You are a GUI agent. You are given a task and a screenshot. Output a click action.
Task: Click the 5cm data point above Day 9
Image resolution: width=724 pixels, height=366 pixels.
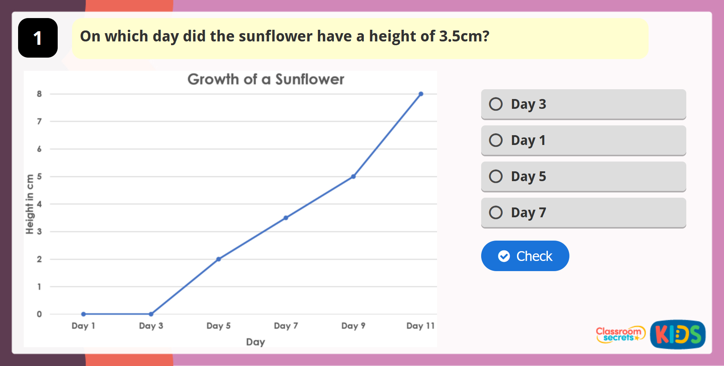[353, 177]
